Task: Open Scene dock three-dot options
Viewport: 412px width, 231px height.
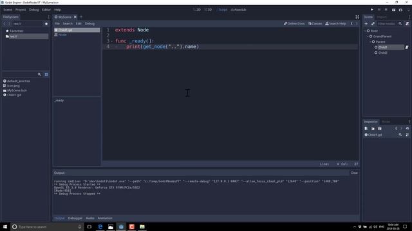Action: pyautogui.click(x=409, y=17)
